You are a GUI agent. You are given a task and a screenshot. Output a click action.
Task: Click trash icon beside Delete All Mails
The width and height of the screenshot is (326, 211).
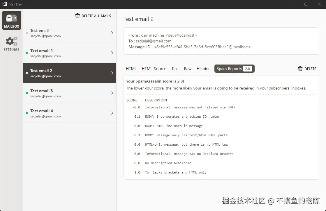click(x=77, y=16)
